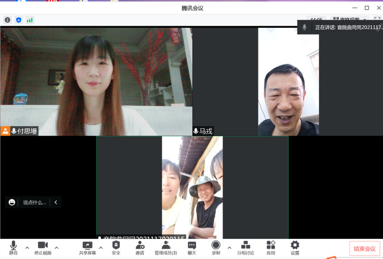
Task: Select the bottom active speaker video tile
Action: coord(192,187)
